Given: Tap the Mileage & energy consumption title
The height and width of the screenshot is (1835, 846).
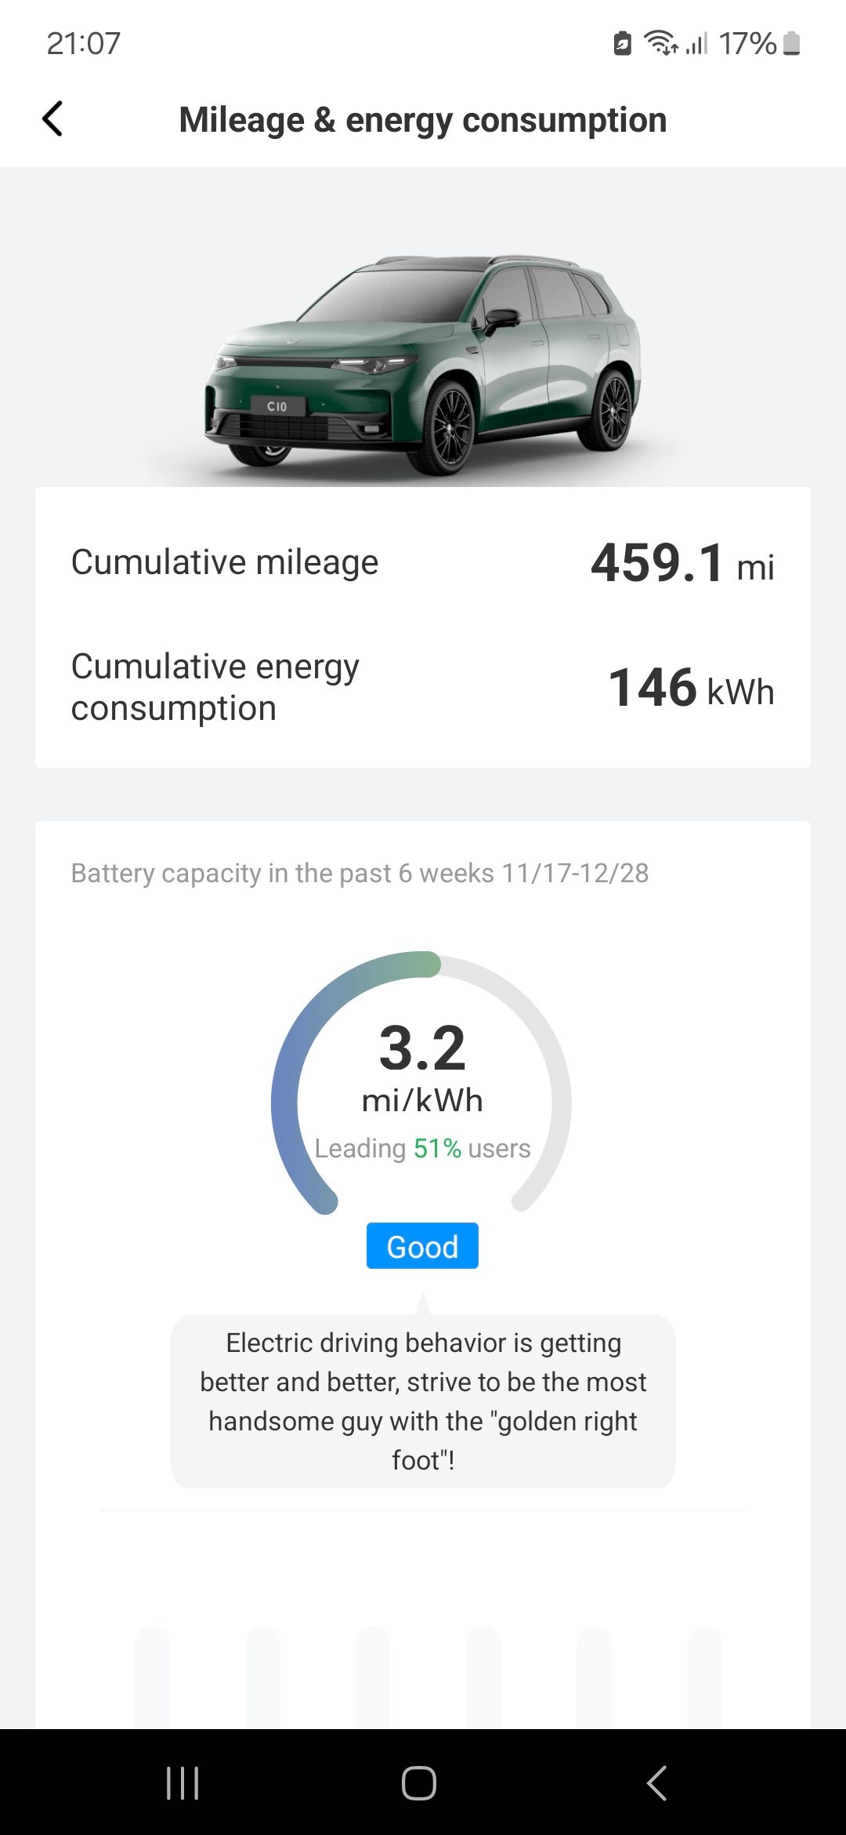Looking at the screenshot, I should click(x=422, y=120).
